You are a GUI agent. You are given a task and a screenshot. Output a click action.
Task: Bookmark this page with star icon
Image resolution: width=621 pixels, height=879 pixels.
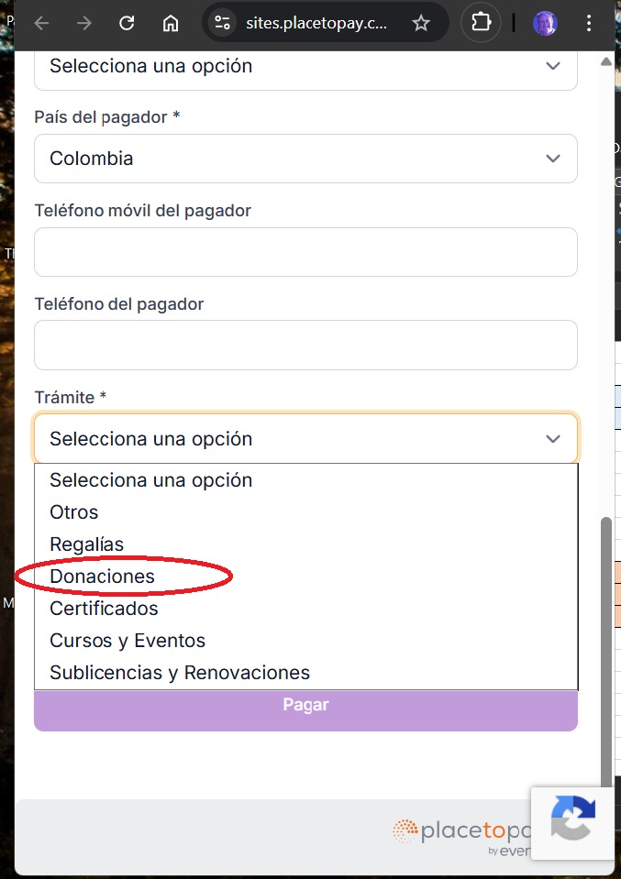coord(421,24)
